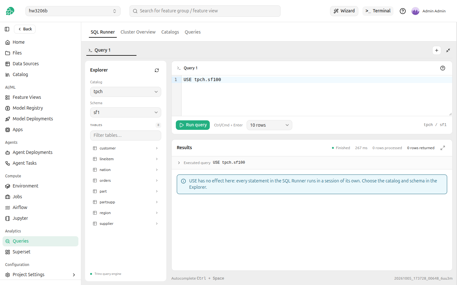Open Home in the sidebar

click(x=40, y=42)
